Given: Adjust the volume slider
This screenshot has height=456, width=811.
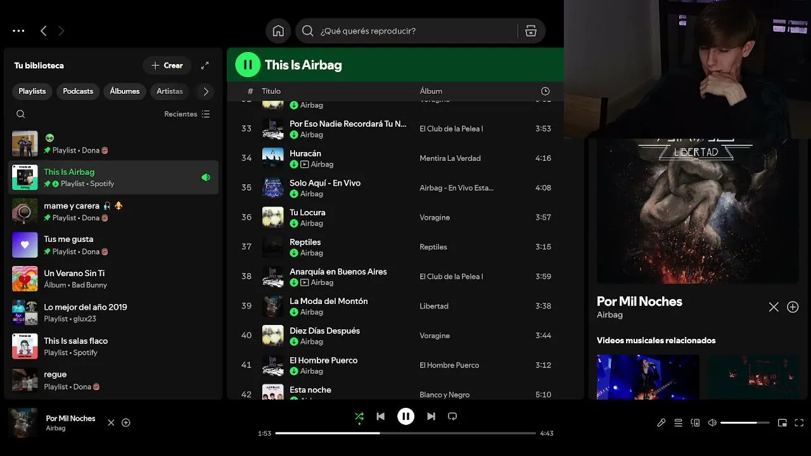Looking at the screenshot, I should click(x=744, y=422).
